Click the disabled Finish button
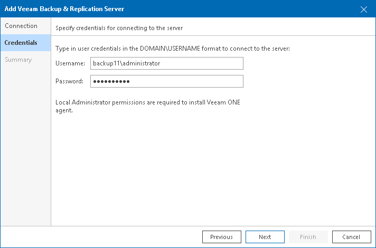The image size is (376, 248). [308, 237]
